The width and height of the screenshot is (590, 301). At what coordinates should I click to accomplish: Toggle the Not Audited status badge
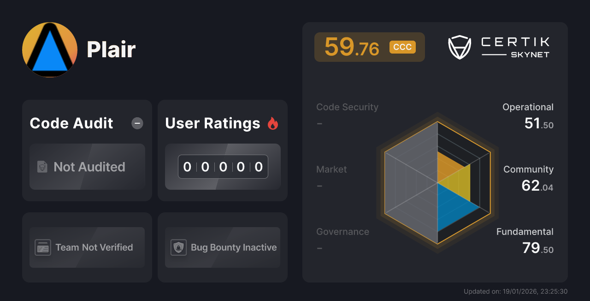(87, 167)
